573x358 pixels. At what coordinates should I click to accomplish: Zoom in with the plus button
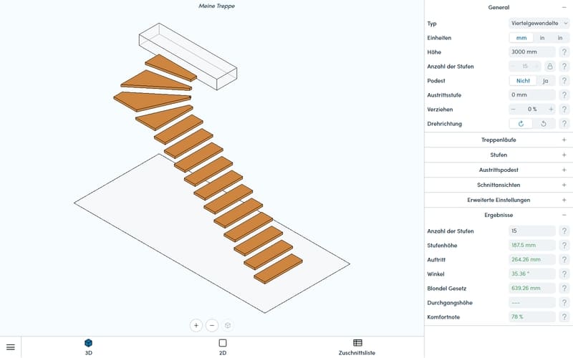(x=196, y=325)
